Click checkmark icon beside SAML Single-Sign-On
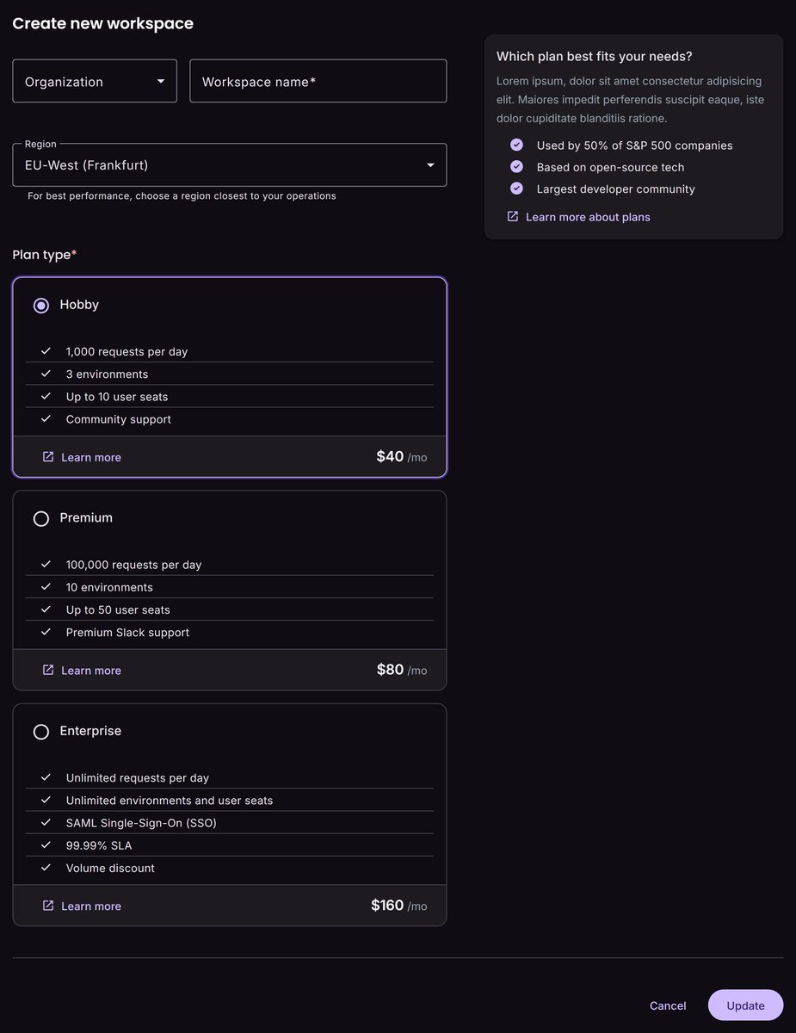The image size is (796, 1033). [46, 822]
